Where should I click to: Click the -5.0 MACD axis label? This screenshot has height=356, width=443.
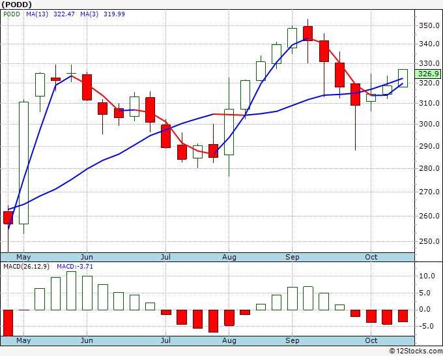click(x=427, y=326)
